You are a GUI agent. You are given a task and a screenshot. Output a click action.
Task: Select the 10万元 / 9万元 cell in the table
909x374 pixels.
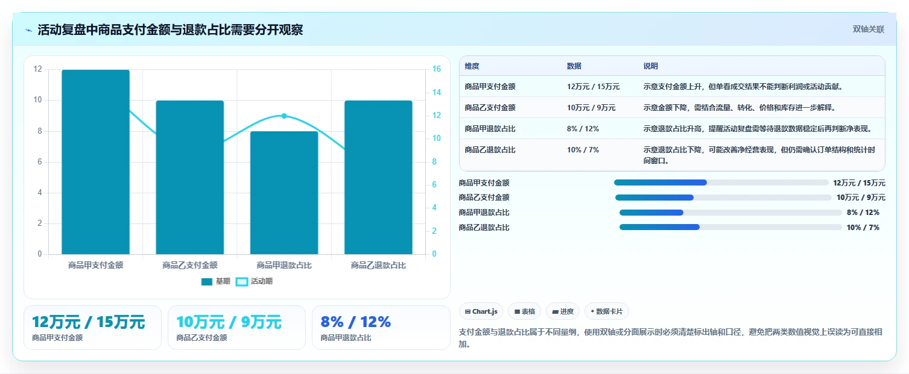[x=591, y=108]
